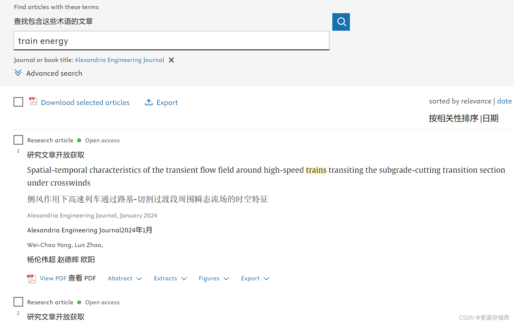Open the Spatial-temporal characteristics article title
This screenshot has height=323, width=514.
[266, 176]
